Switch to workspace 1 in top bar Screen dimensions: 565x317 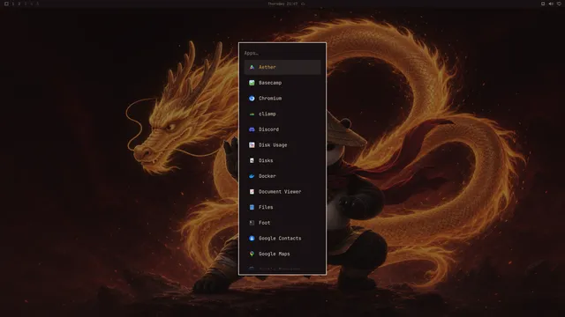(x=13, y=4)
